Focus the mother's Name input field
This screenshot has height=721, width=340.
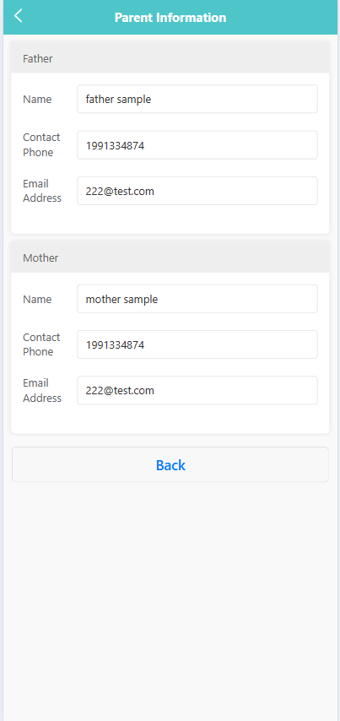[197, 299]
